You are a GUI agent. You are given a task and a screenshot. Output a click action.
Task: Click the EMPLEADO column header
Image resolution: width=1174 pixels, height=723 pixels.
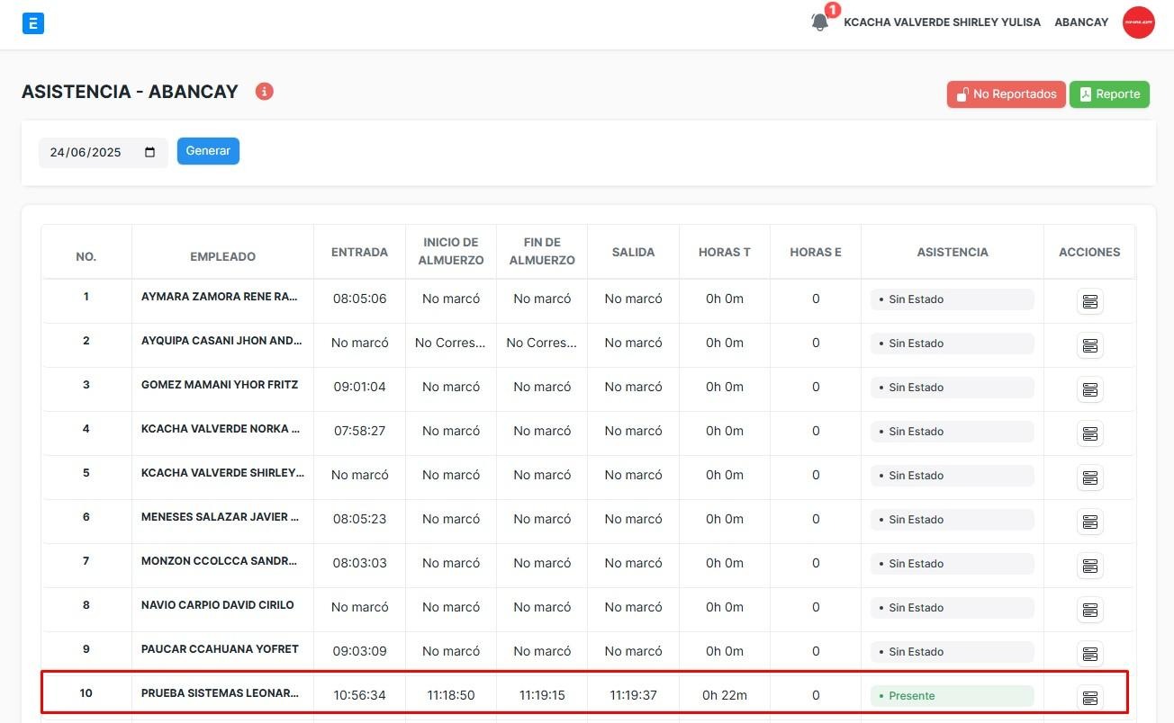[x=222, y=256]
